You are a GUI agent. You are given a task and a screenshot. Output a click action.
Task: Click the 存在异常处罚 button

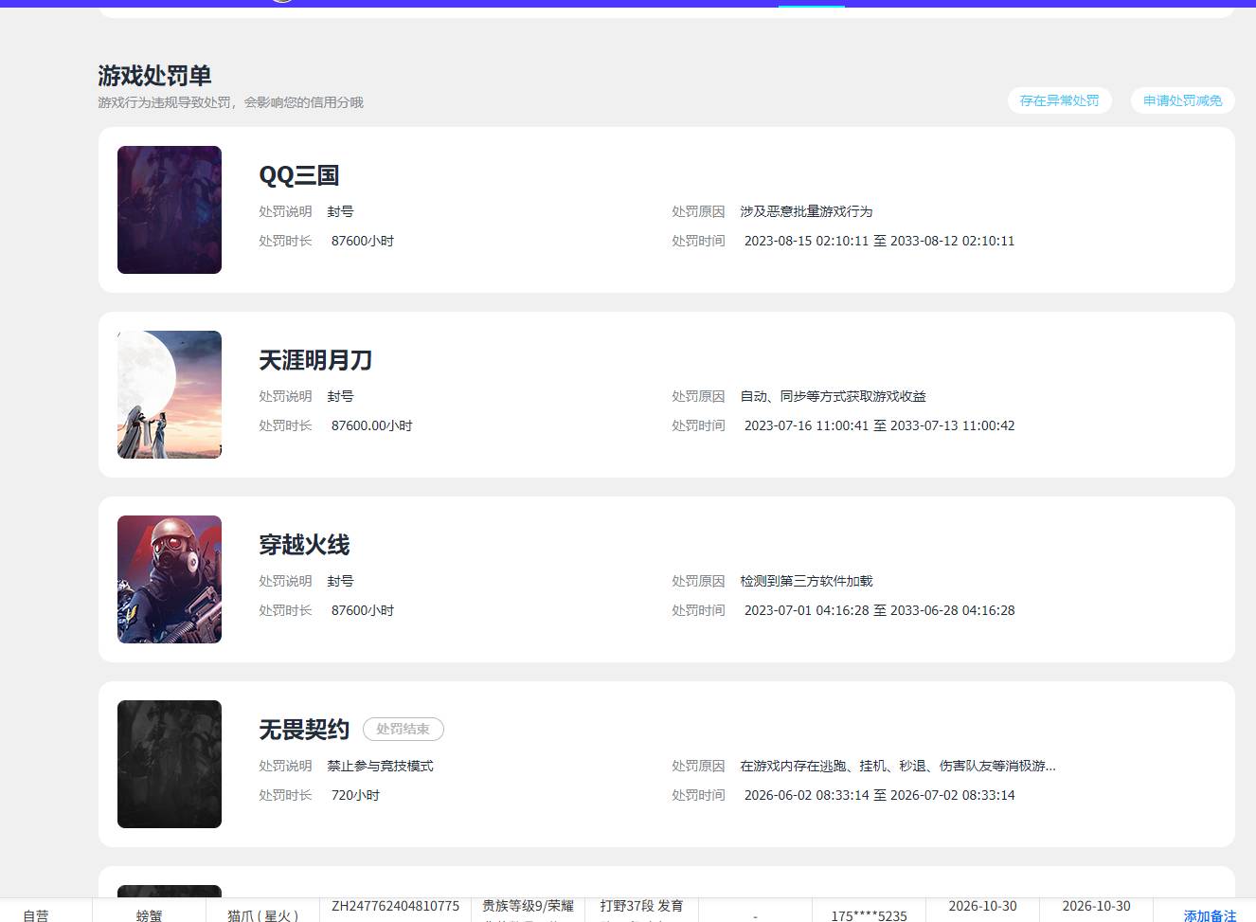coord(1059,100)
